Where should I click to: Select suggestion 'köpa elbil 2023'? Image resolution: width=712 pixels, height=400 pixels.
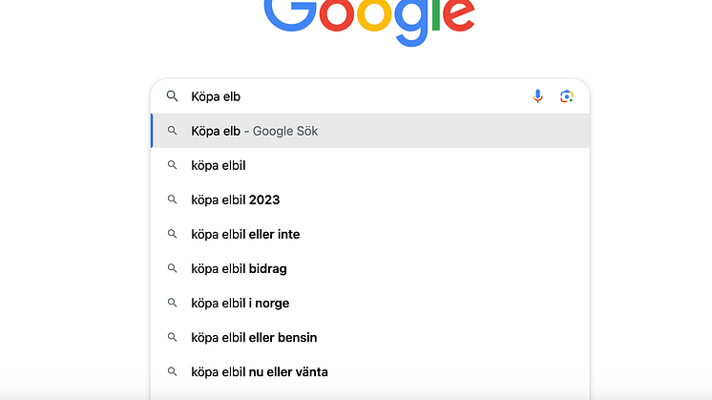[x=370, y=200]
